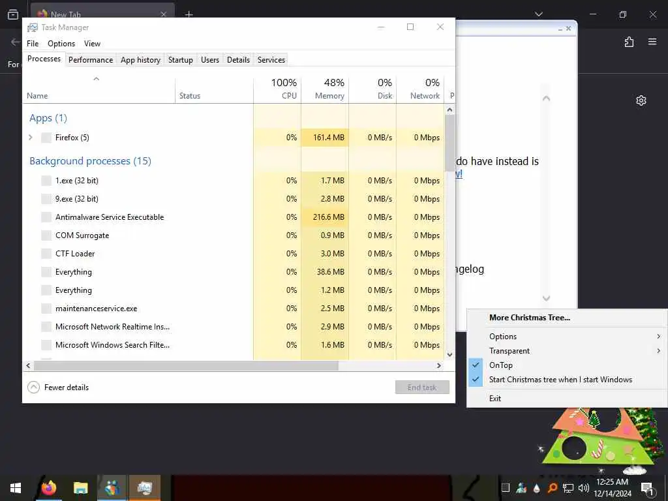The height and width of the screenshot is (501, 668).
Task: Switch to the Startup tab
Action: (181, 60)
